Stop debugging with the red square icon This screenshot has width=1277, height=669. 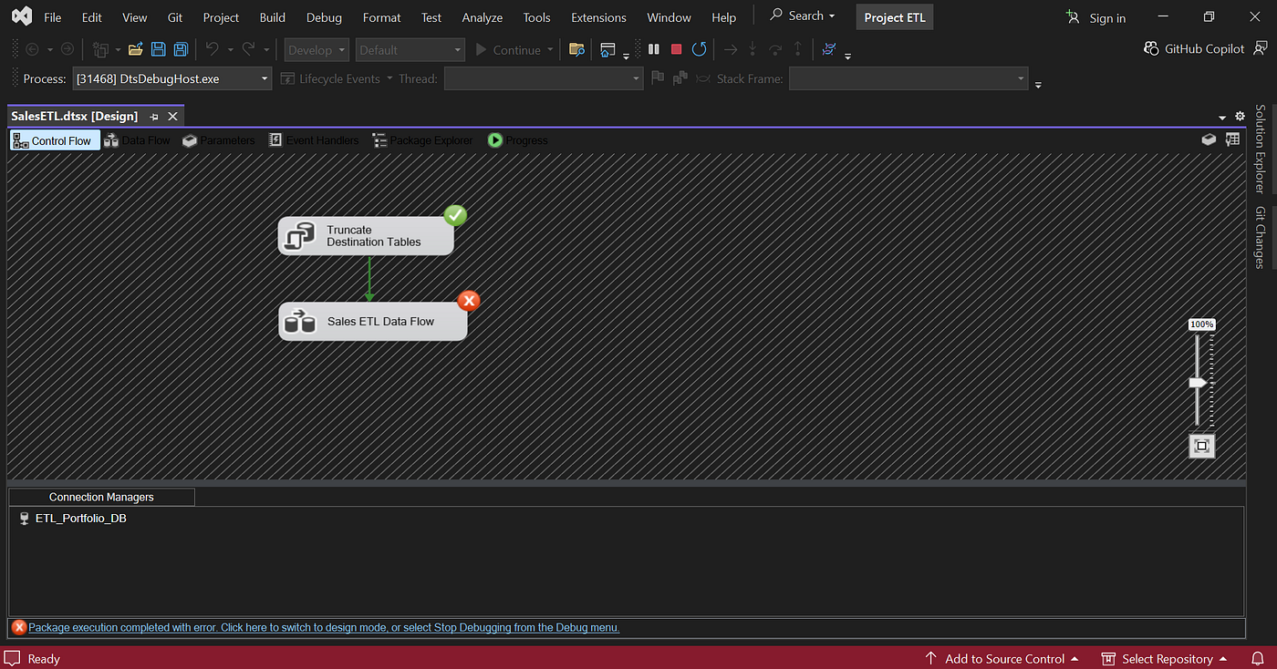tap(676, 49)
